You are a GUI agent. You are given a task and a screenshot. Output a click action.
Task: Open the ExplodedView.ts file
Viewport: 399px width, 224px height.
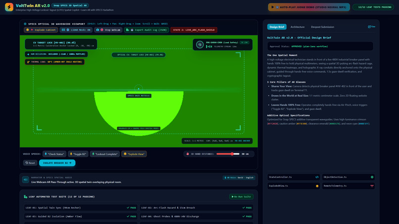(294, 186)
